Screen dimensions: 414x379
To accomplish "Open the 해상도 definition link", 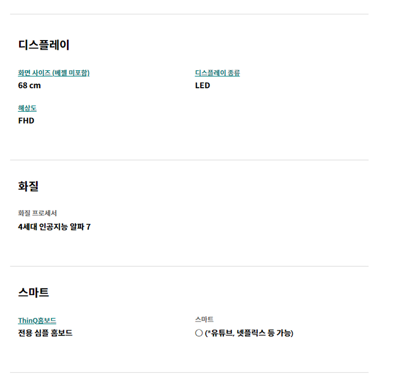I will [27, 108].
